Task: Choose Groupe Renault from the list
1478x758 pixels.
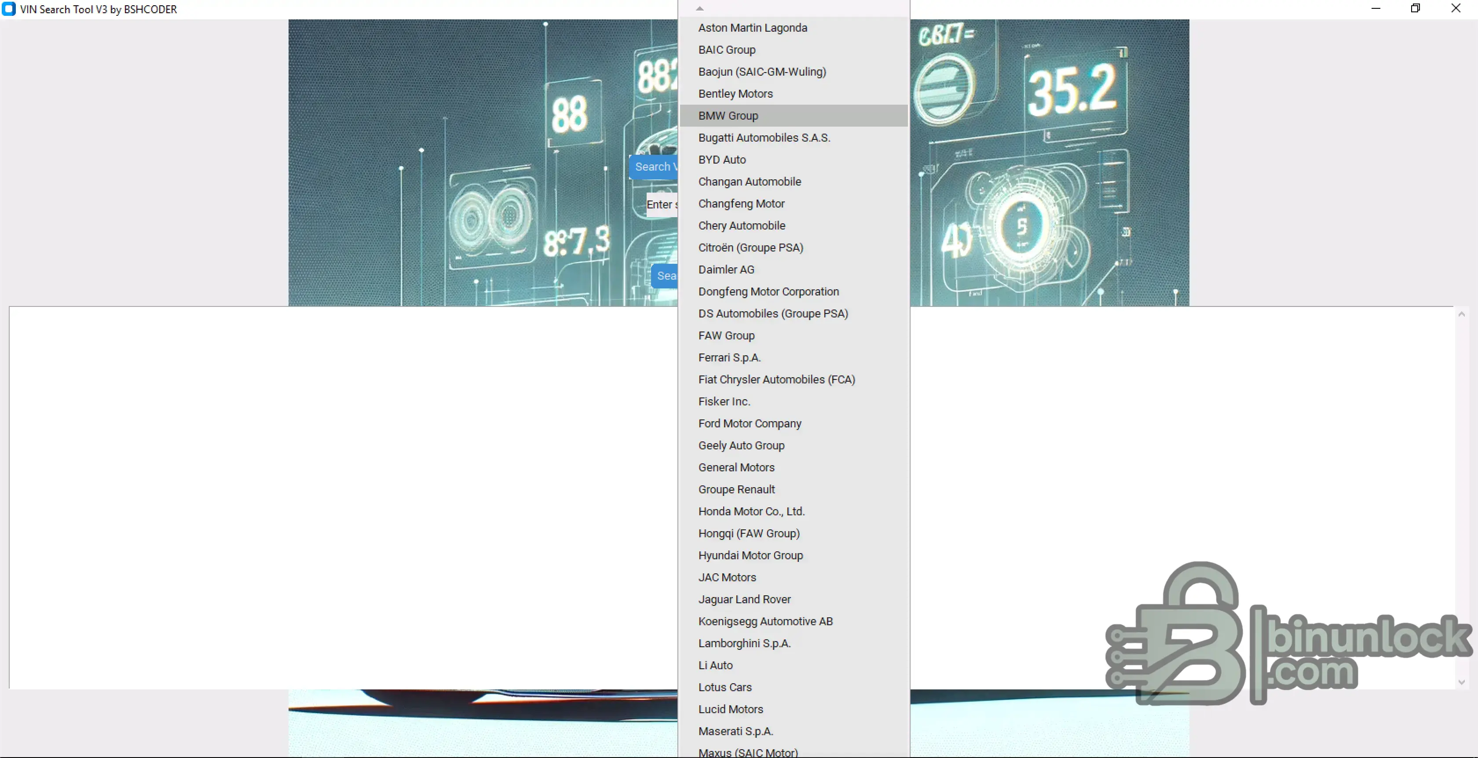Action: tap(794, 489)
